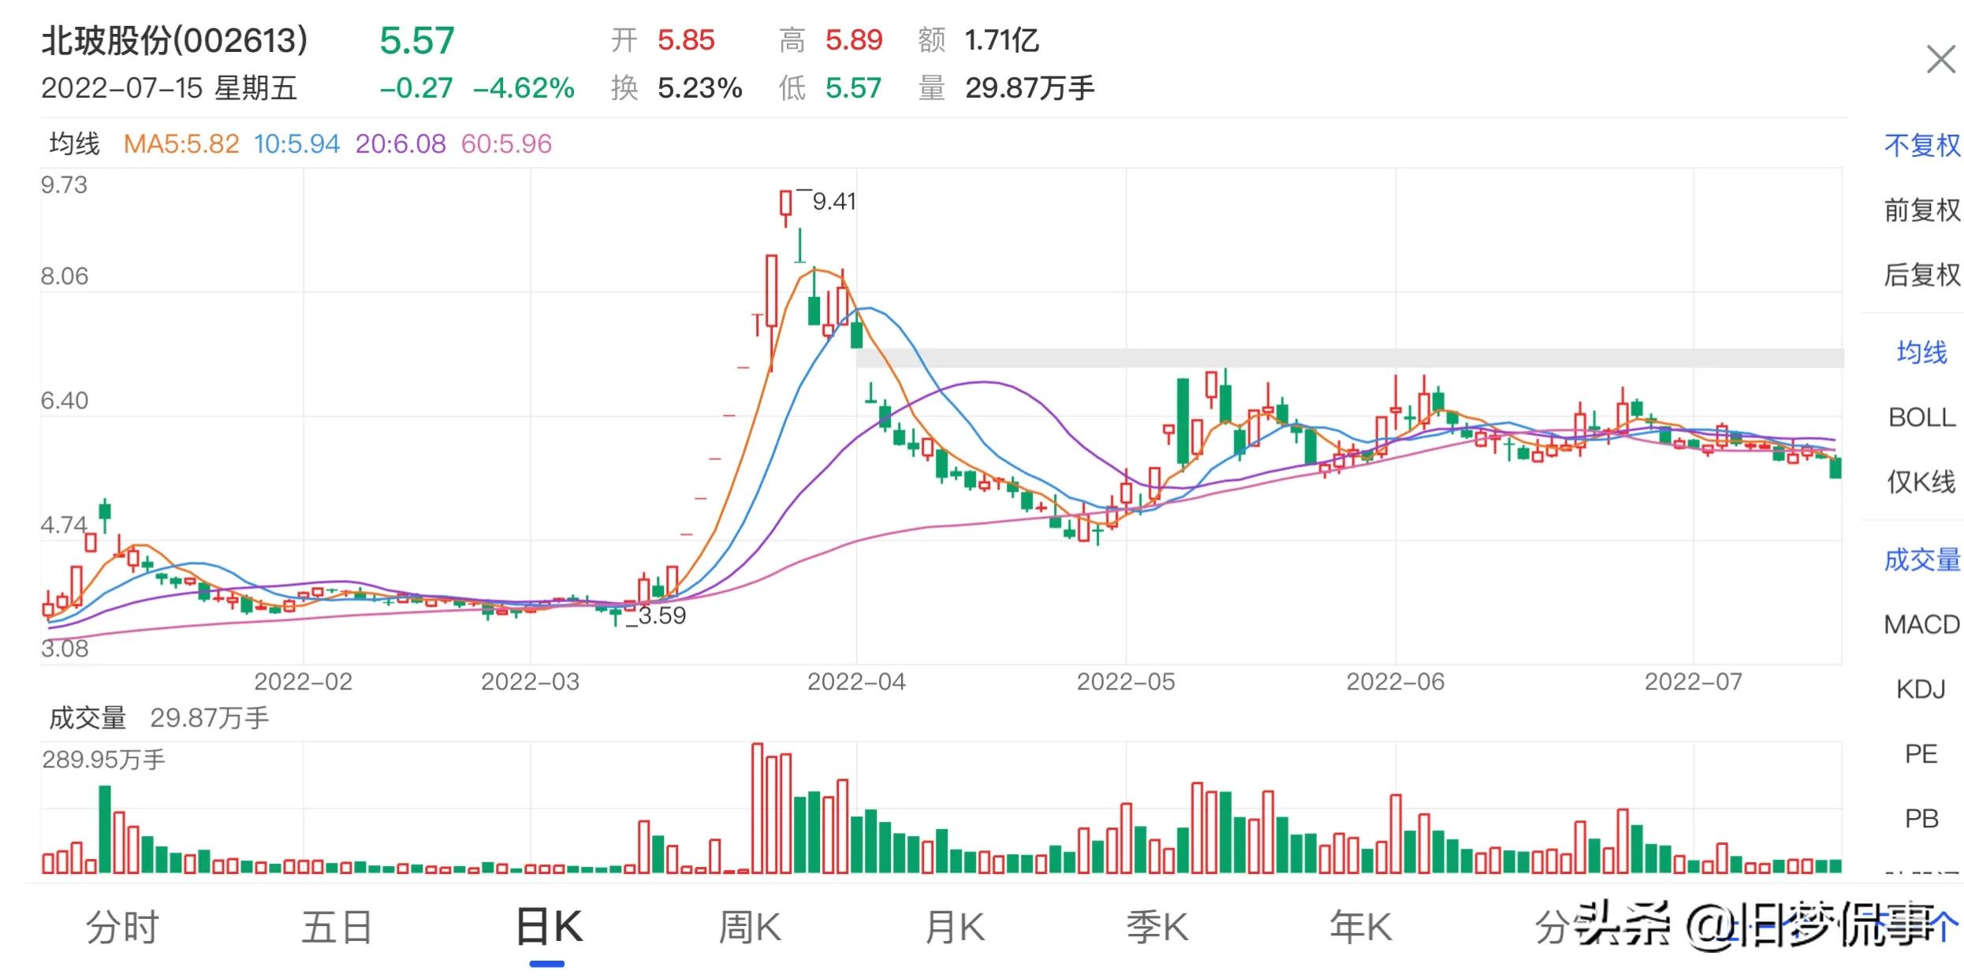Switch sub-chart to MACD indicator
This screenshot has width=1964, height=978.
tap(1921, 624)
